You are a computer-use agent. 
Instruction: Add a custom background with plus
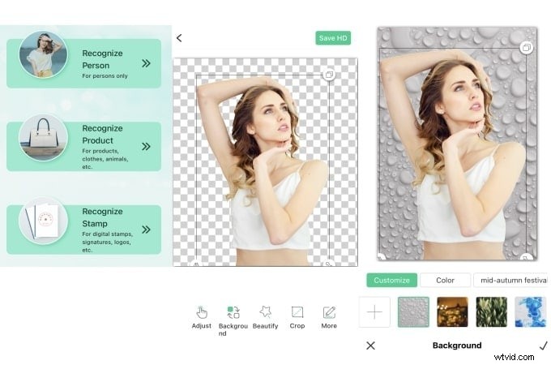pos(374,311)
